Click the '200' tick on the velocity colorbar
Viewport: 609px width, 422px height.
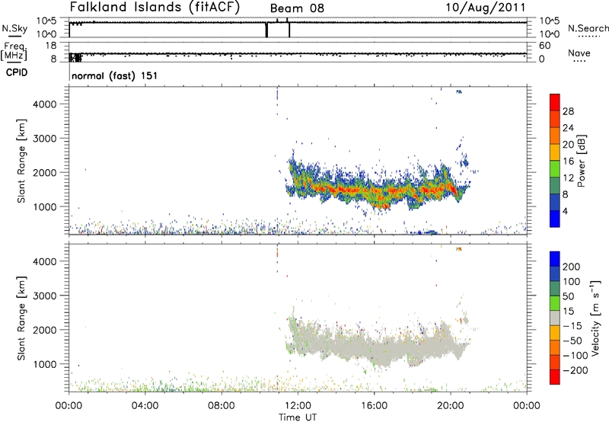coord(572,267)
